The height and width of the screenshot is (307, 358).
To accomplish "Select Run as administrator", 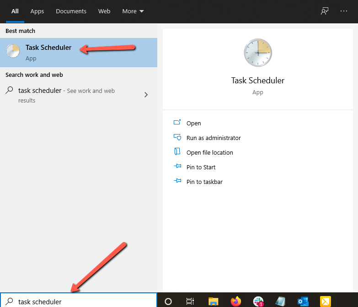I will (x=213, y=138).
